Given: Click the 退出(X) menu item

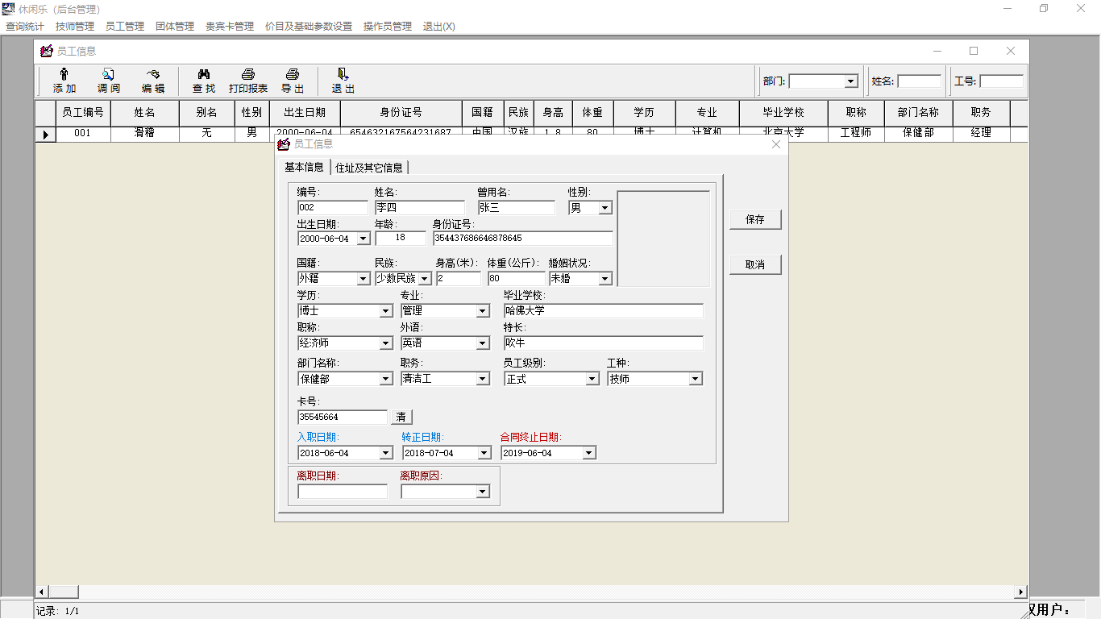Looking at the screenshot, I should tap(439, 26).
